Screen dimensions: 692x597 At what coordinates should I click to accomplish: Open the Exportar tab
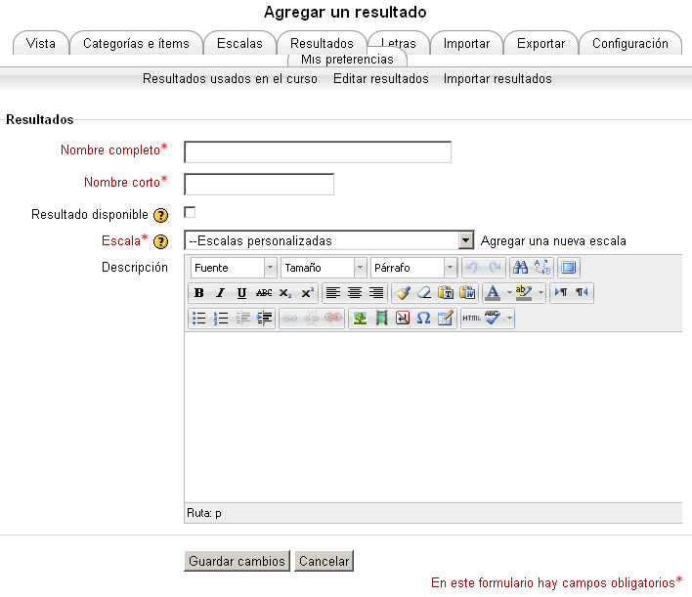[541, 43]
